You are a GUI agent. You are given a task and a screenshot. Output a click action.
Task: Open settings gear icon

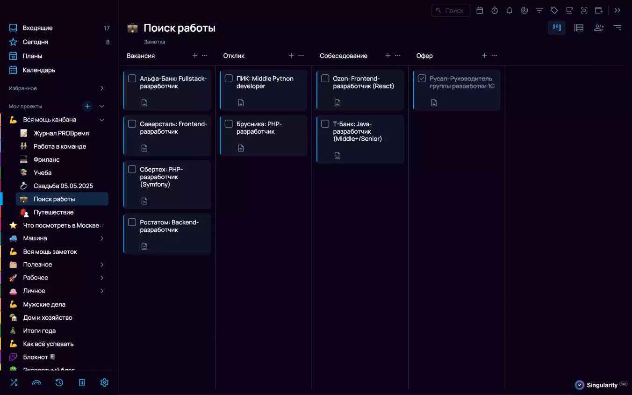tap(104, 382)
